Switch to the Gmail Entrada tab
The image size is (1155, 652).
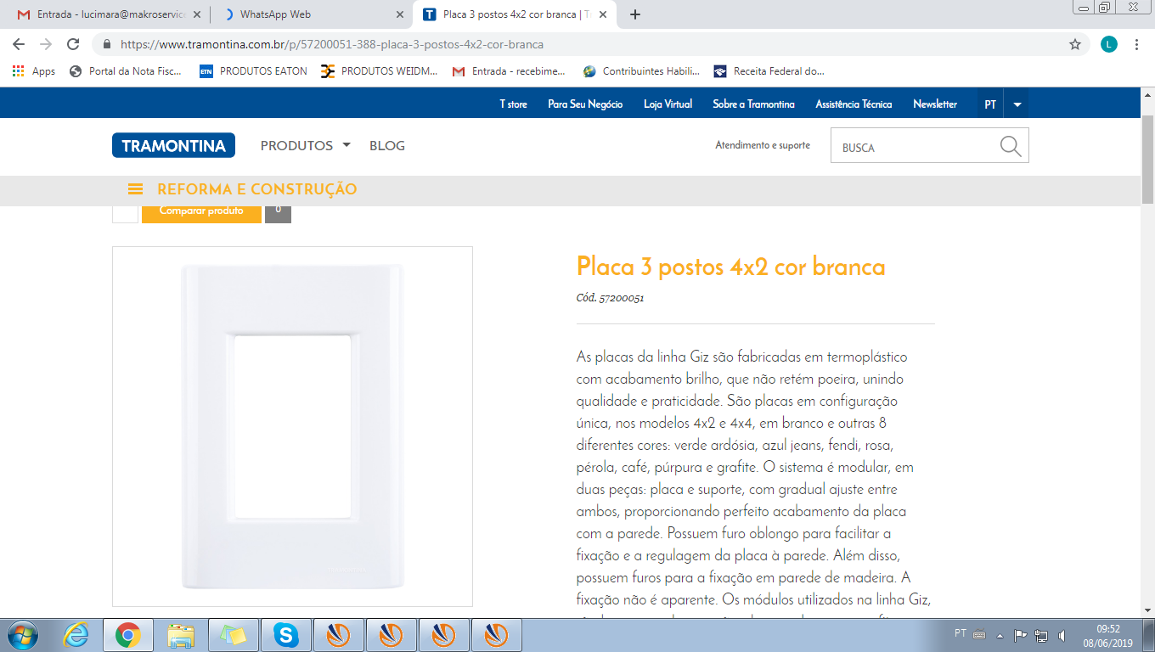click(x=106, y=14)
